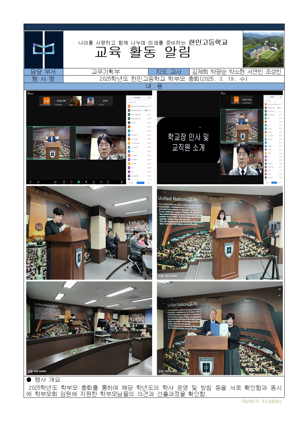Screen dimensions: 308x436
Task: Click the host tools shield icon in left Zoom toolbar
Action: pyautogui.click(x=86, y=182)
